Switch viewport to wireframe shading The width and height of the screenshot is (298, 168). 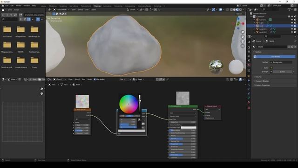pos(231,10)
